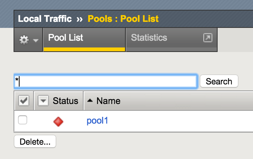Open the Statistics pop-out window icon
Screen dimensions: 253x159
[207, 38]
